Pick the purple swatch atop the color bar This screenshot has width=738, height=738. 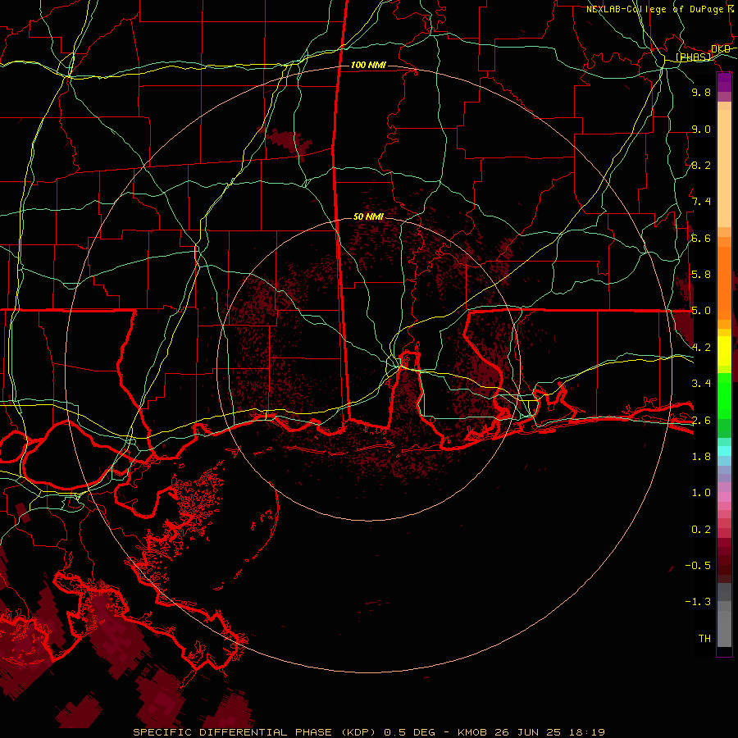[724, 82]
